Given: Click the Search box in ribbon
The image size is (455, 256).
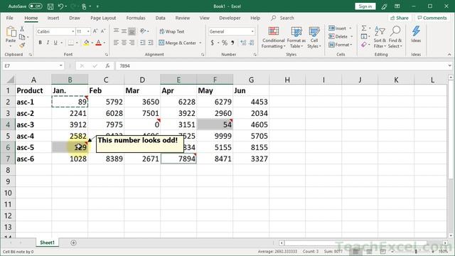Looking at the screenshot, I should pyautogui.click(x=282, y=18).
